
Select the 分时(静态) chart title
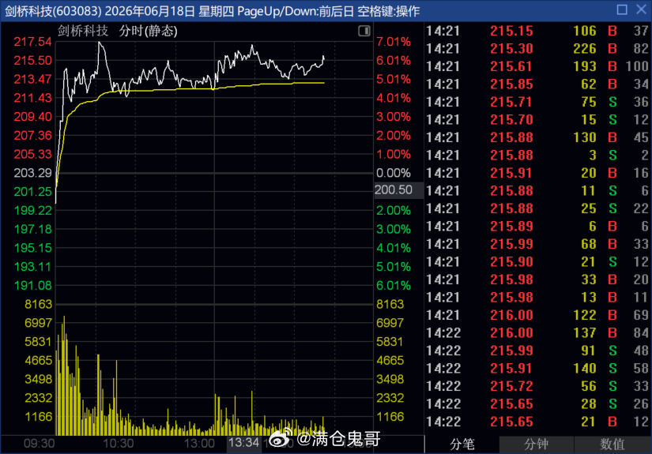pyautogui.click(x=149, y=31)
